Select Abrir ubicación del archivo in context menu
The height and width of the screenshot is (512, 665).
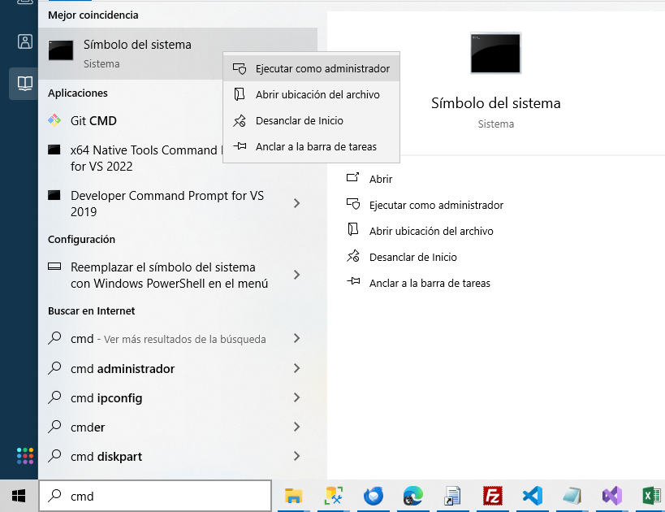pos(311,94)
